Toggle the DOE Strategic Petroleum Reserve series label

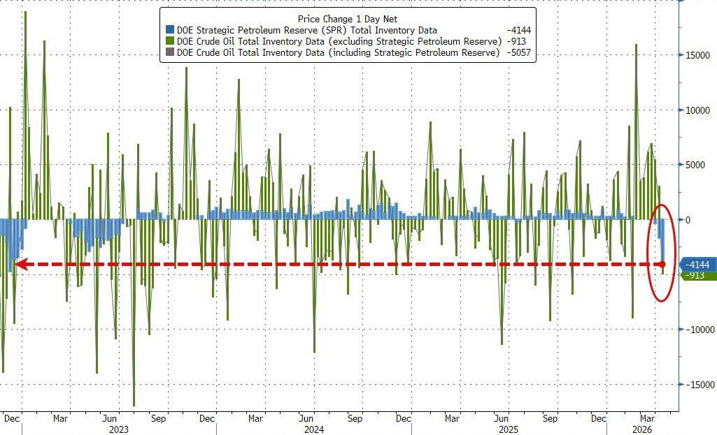pos(306,31)
